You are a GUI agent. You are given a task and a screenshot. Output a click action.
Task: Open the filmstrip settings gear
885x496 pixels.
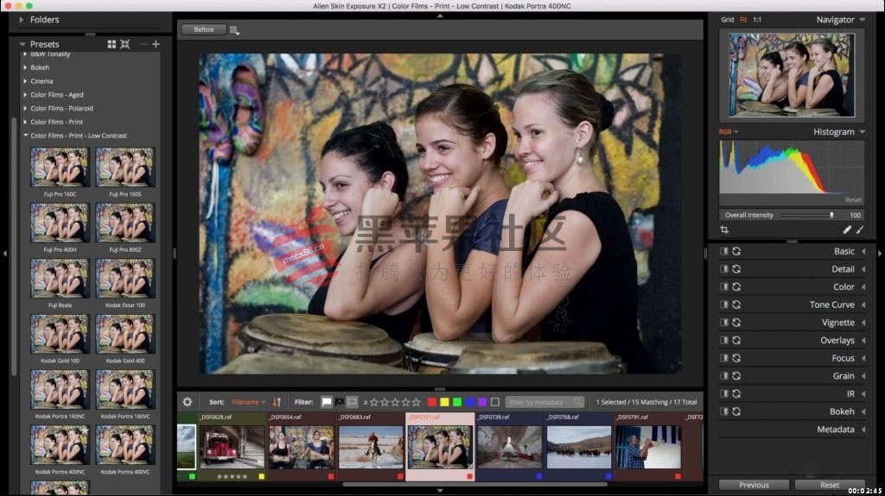(x=188, y=402)
